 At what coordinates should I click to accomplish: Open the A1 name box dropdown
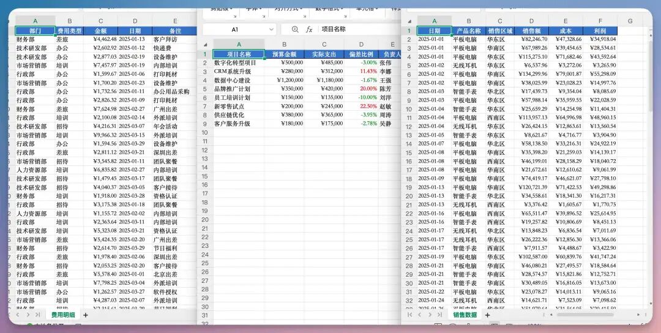271,29
